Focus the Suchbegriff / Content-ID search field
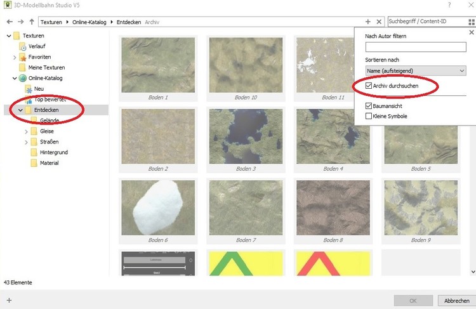This screenshot has width=476, height=309. point(427,22)
